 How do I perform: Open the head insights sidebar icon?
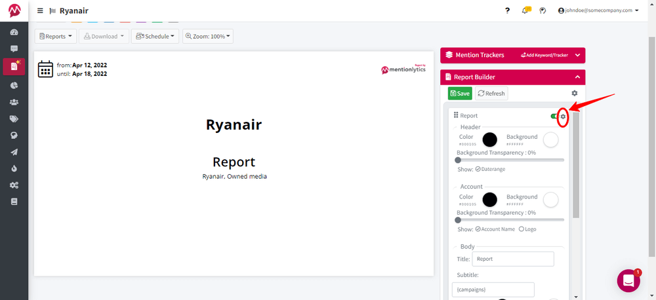pyautogui.click(x=14, y=136)
